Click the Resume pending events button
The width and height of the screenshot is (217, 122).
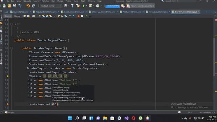140,6
